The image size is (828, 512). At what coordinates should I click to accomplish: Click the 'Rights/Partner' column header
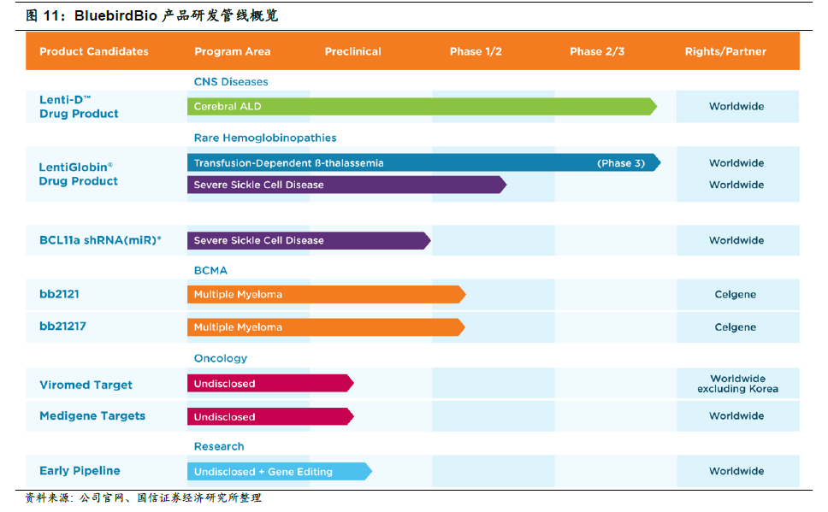pos(725,52)
